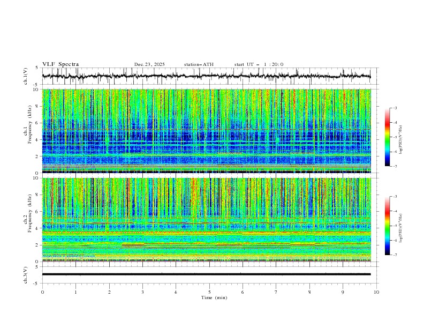The height and width of the screenshot is (328, 424).
Task: Select the 5 minute tick on time axis
Action: (x=209, y=292)
